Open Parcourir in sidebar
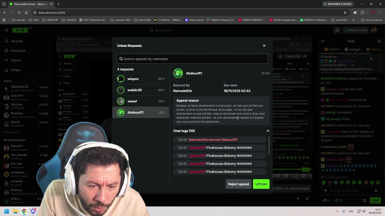The height and width of the screenshot is (216, 385). click(18, 51)
